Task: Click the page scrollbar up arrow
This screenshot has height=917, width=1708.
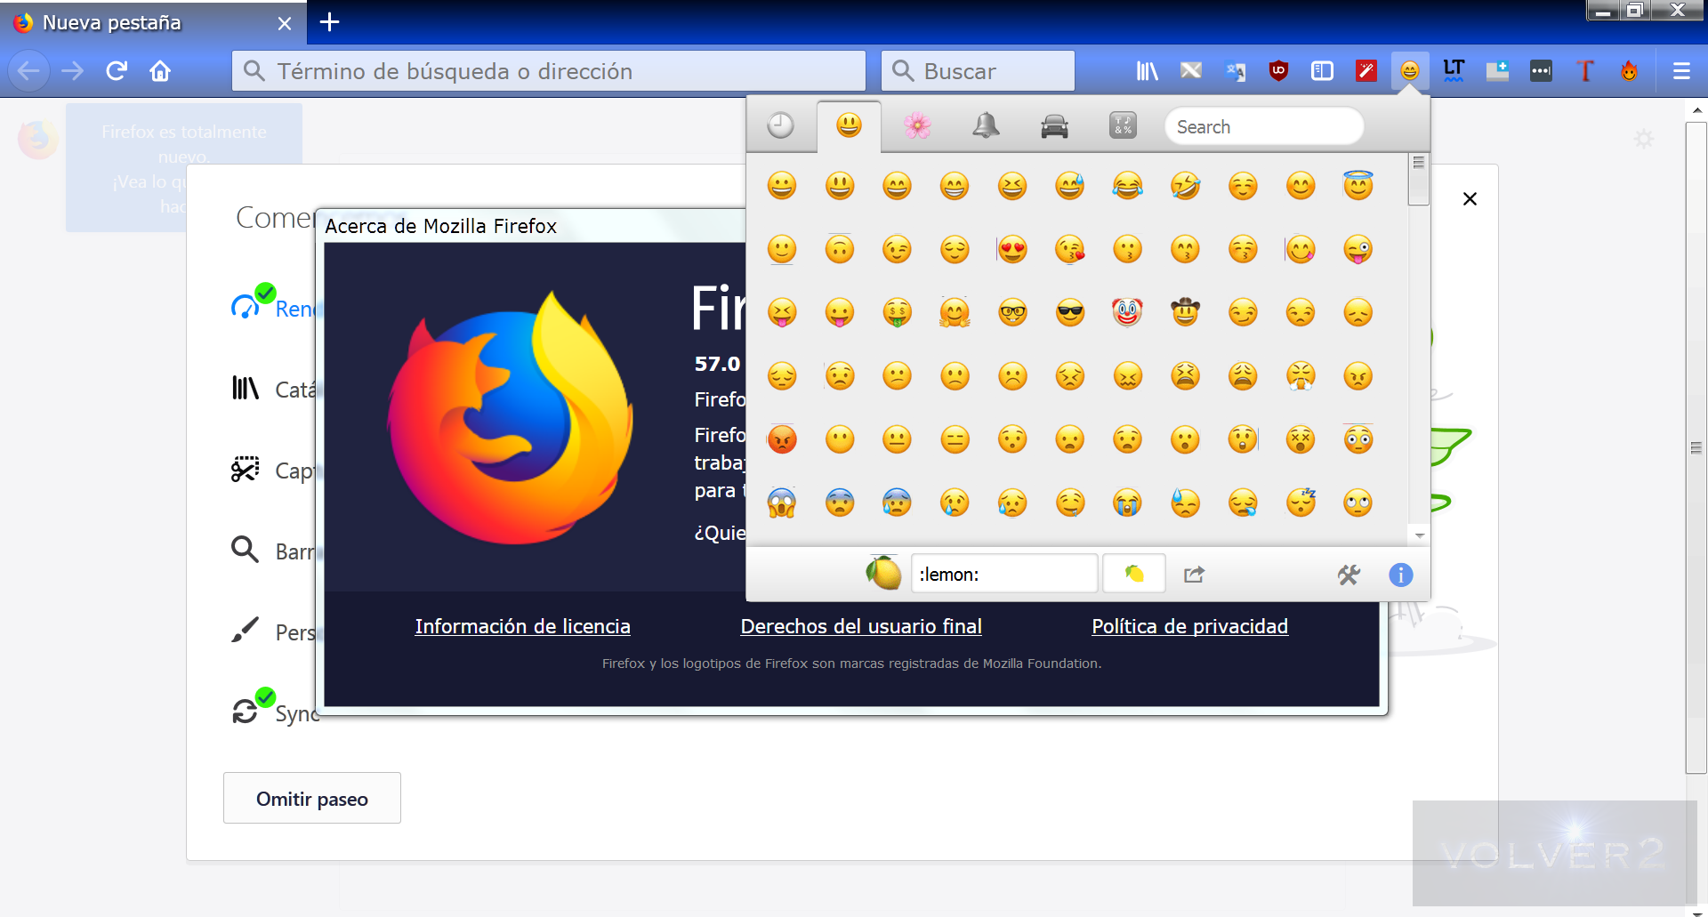Action: click(x=1696, y=110)
